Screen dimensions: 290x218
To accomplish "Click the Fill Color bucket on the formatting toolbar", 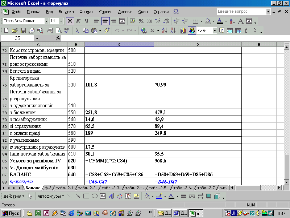I will (207, 21).
